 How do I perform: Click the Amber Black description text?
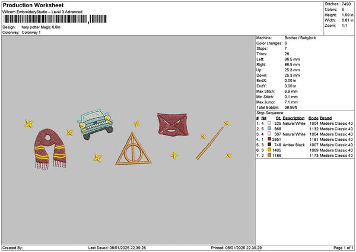(294, 144)
